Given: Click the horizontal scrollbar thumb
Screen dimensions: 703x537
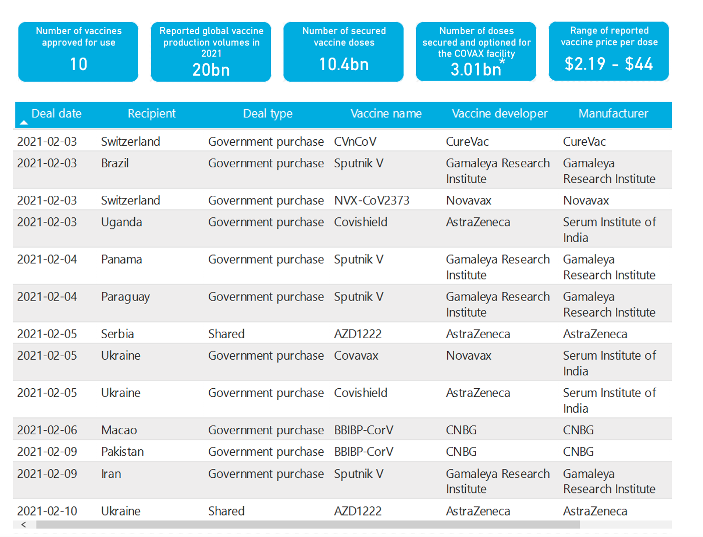Looking at the screenshot, I should click(307, 524).
